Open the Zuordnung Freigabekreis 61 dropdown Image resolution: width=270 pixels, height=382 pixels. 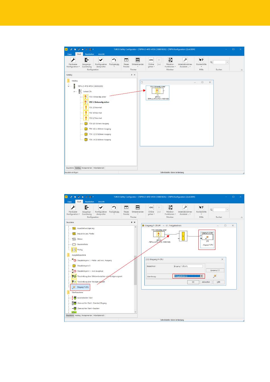tap(202, 276)
